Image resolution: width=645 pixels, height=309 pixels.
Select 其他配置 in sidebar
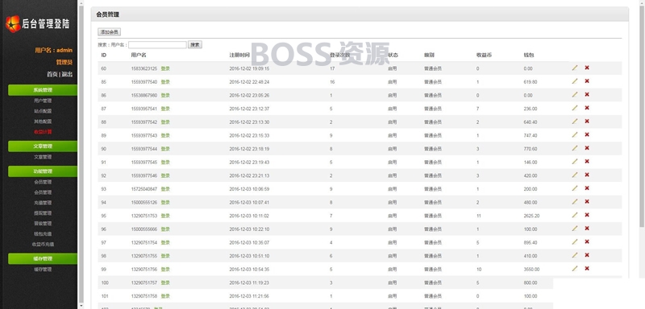coord(43,122)
